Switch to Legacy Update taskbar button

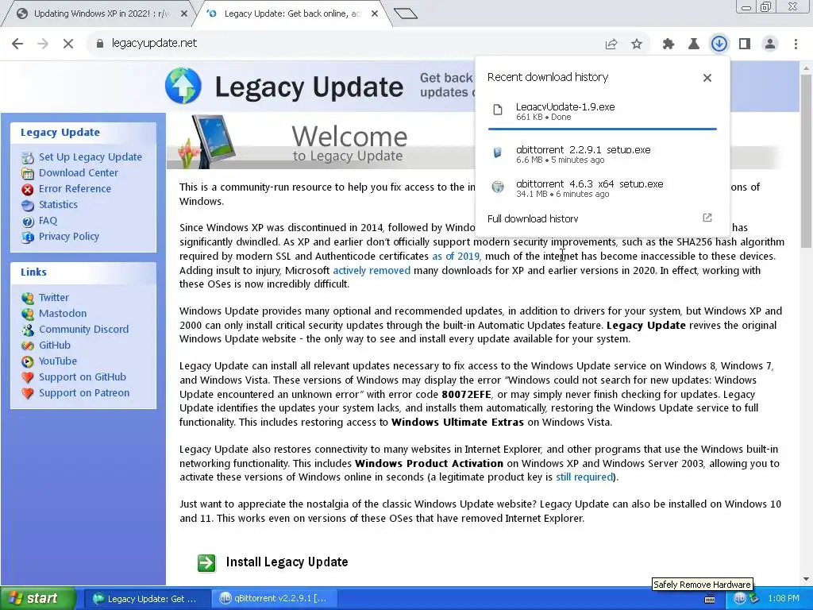pos(146,599)
